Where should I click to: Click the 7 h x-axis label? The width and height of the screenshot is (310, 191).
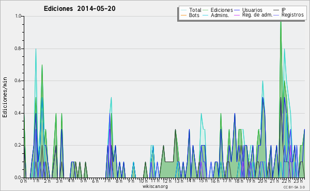[107, 181]
